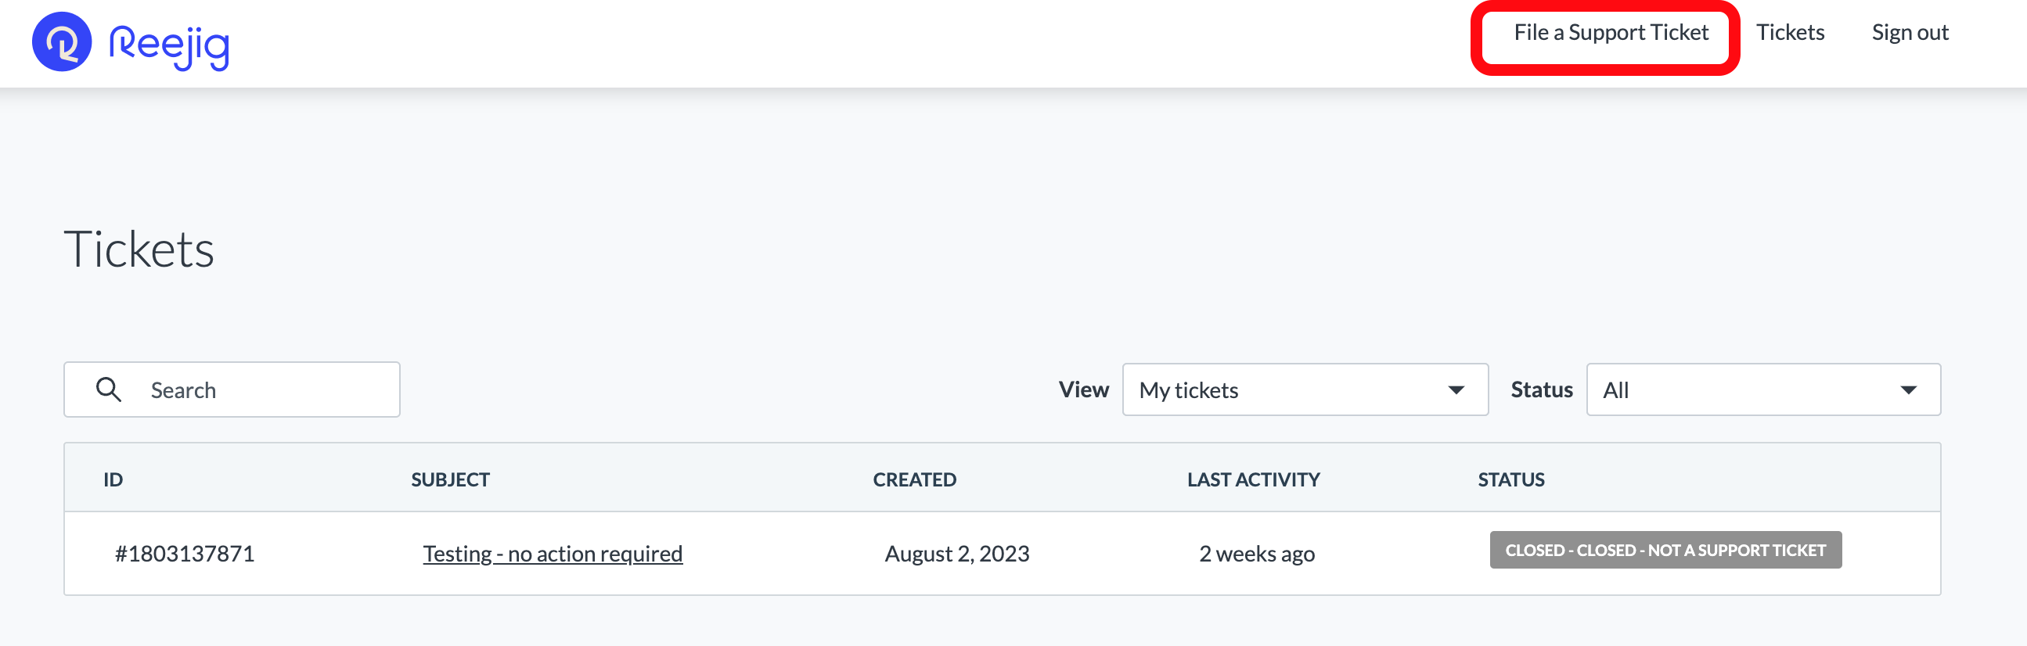Click ticket ID #1803137871
Screen dimensions: 2027x646
(x=185, y=554)
